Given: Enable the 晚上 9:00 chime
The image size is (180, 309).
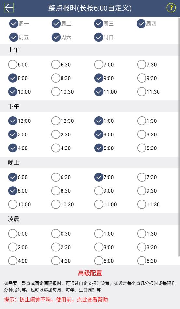Looking at the screenshot, I should pos(104,191).
